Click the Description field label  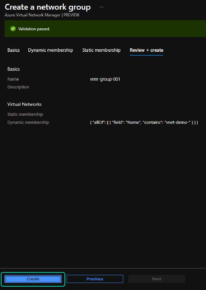coord(18,87)
